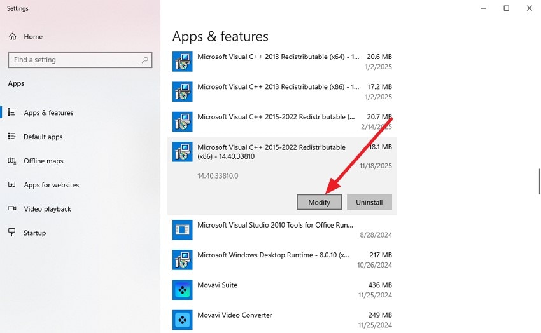
Task: Click the Video playback camera icon
Action: (x=12, y=208)
